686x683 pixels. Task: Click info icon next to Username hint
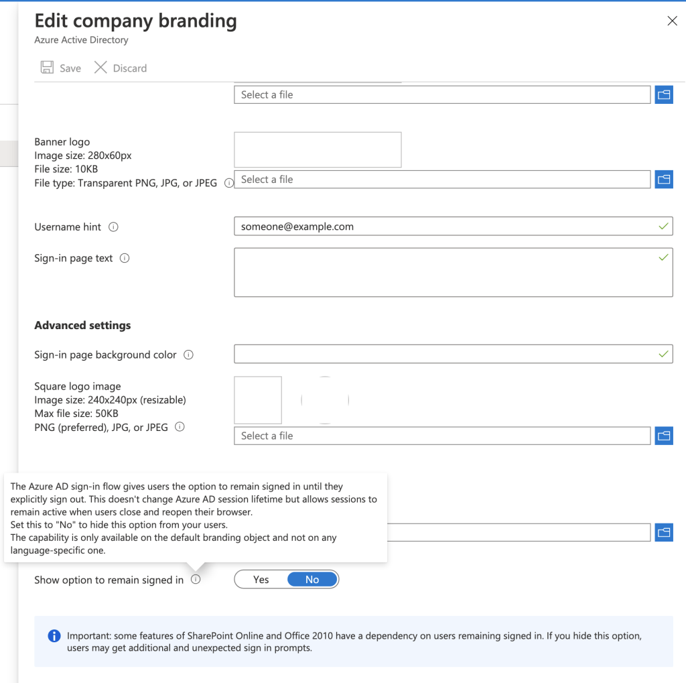(x=113, y=227)
